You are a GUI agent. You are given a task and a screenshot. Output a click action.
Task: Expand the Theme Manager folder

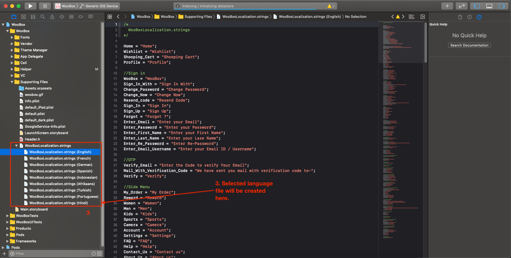(x=12, y=50)
